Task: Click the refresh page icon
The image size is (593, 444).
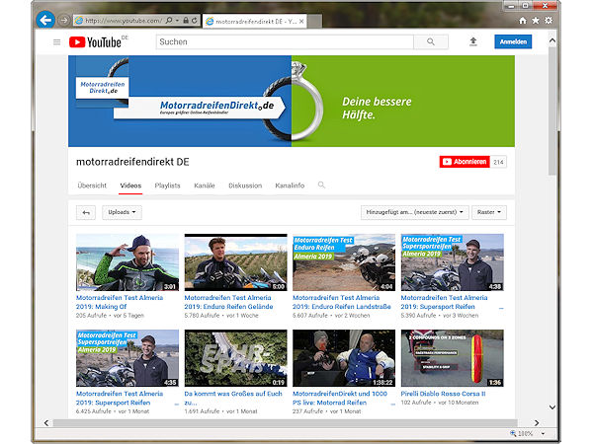Action: (x=195, y=21)
